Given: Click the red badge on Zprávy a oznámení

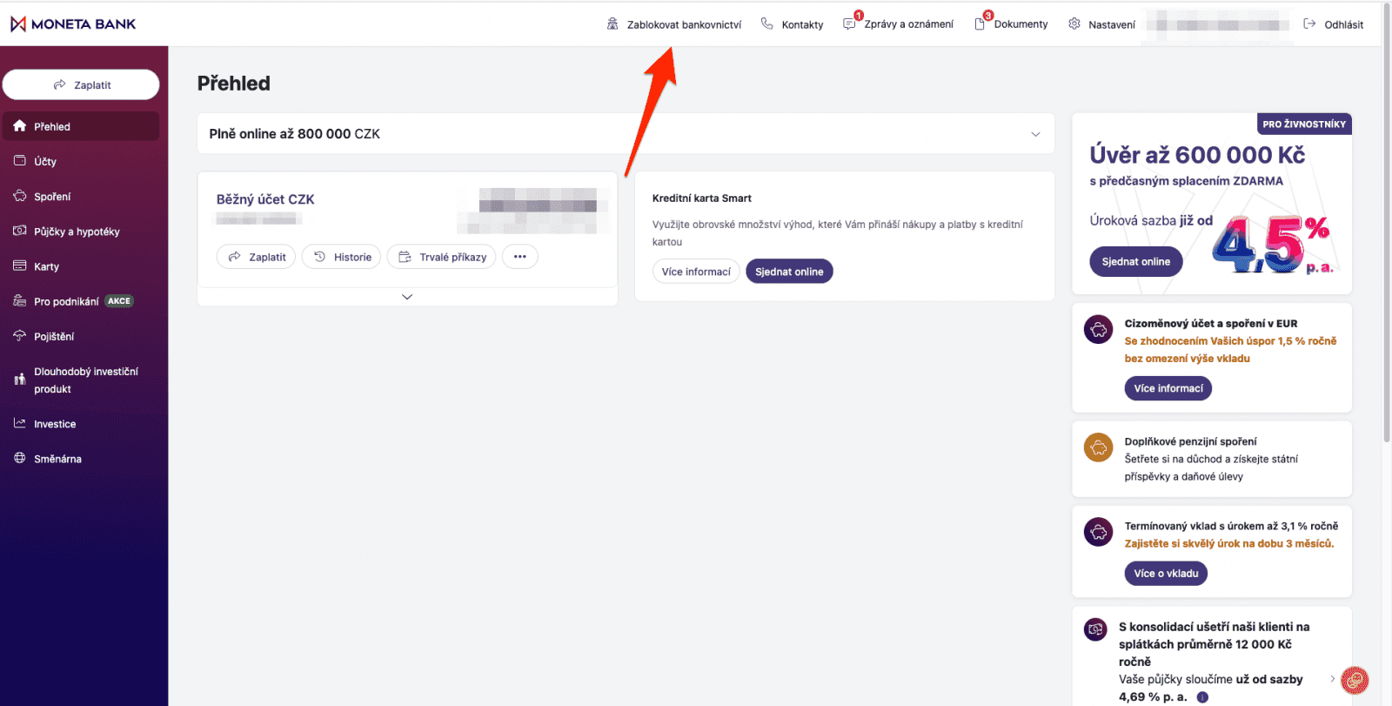Looking at the screenshot, I should 859,15.
